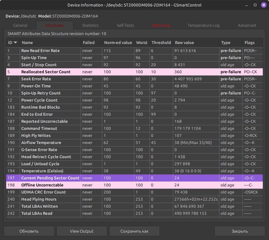Click raw value 79 438
Screen dimensions: 269x240
181,192
